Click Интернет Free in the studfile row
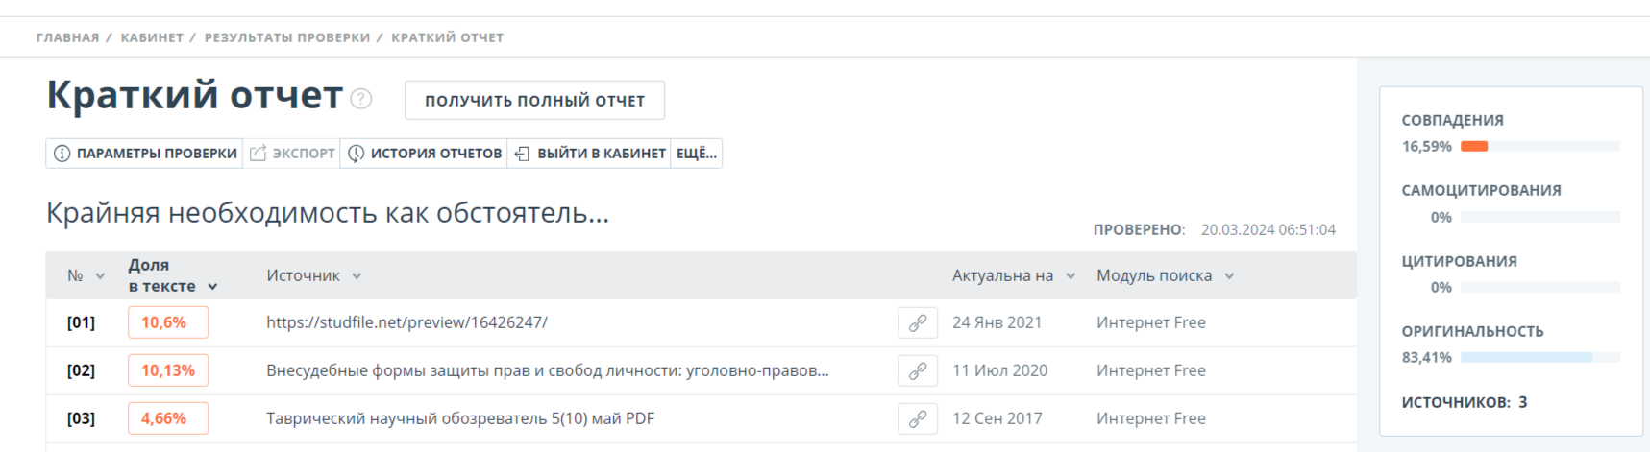Screen dimensions: 1650x452 pos(1151,322)
